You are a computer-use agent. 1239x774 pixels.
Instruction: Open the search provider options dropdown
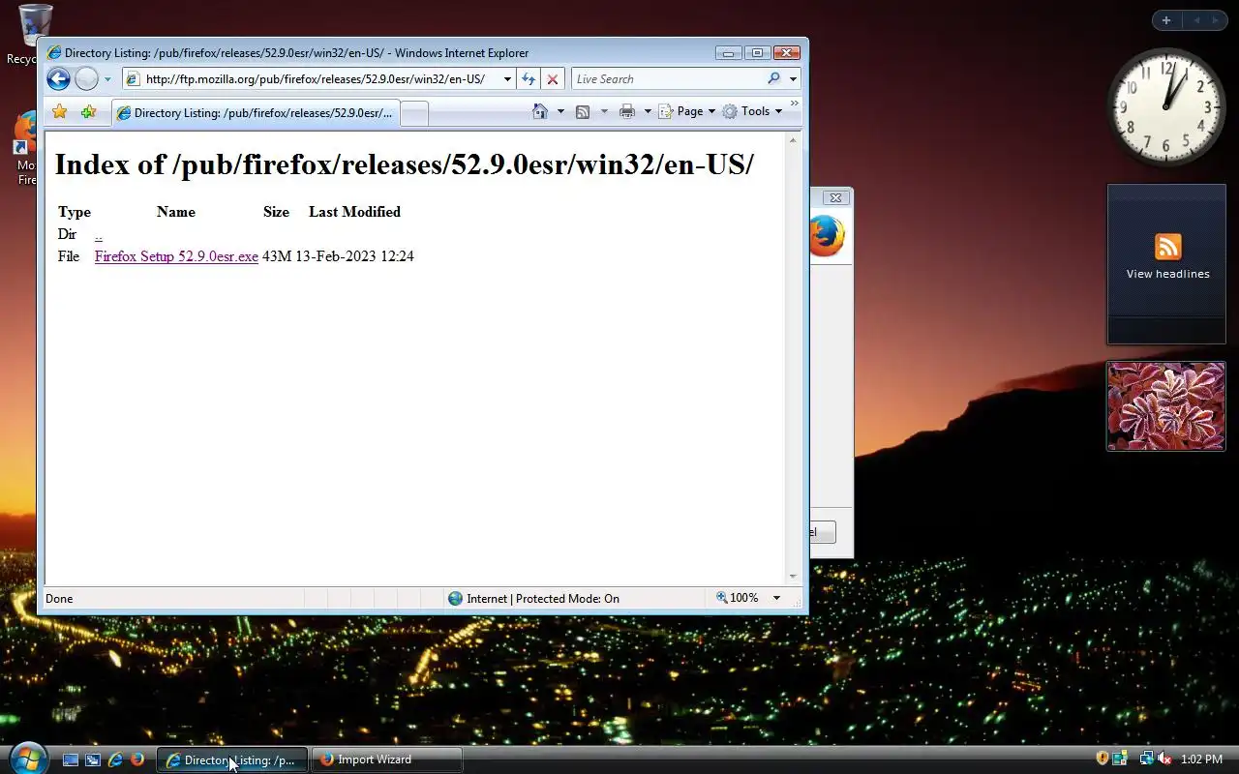793,79
